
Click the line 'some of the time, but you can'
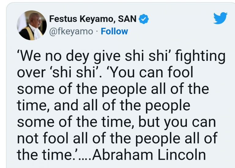[116, 122]
